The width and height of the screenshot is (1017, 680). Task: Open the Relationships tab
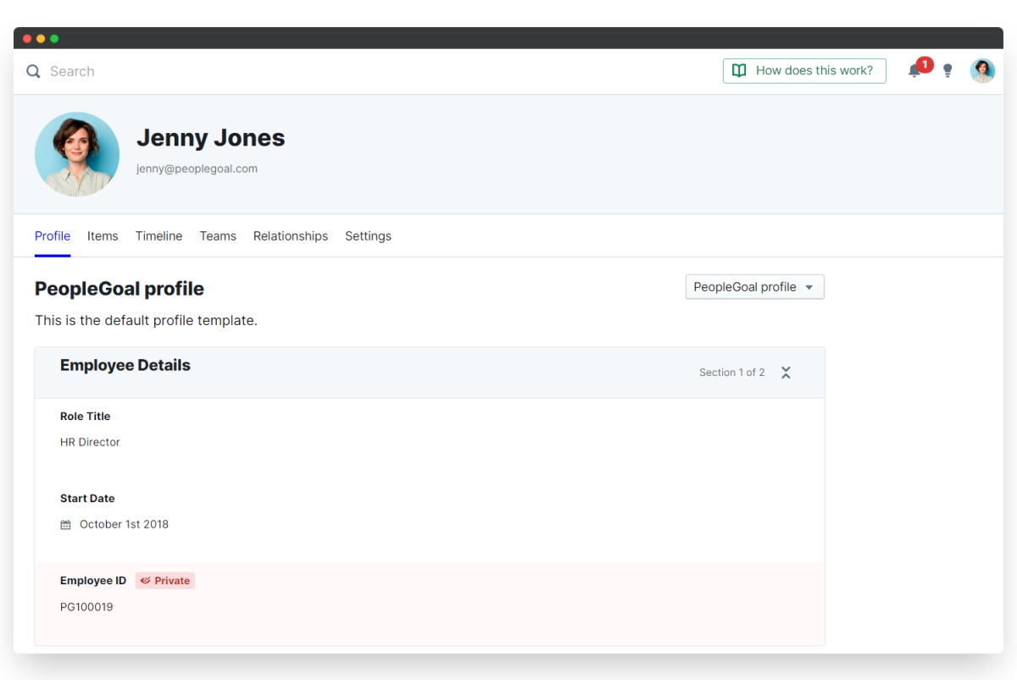coord(291,236)
